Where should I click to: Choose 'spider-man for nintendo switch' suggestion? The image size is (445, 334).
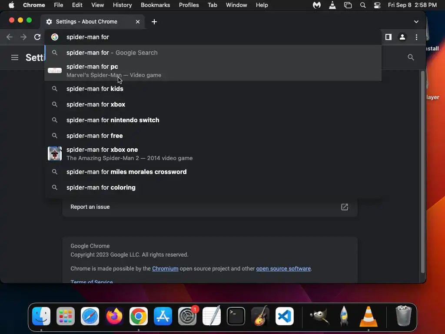coord(213,120)
